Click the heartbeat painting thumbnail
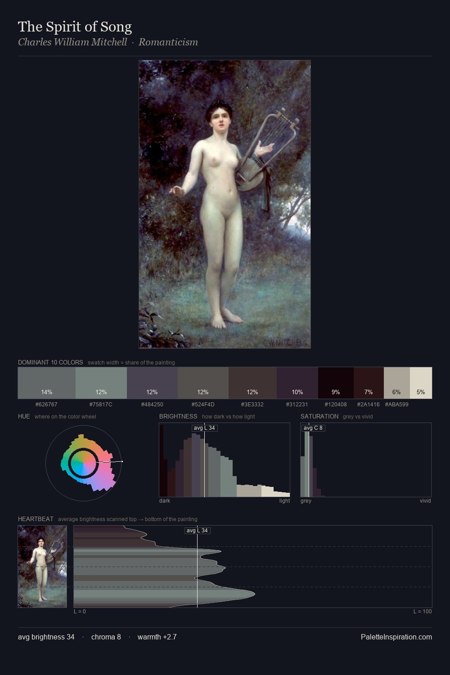This screenshot has height=675, width=450. pos(42,567)
